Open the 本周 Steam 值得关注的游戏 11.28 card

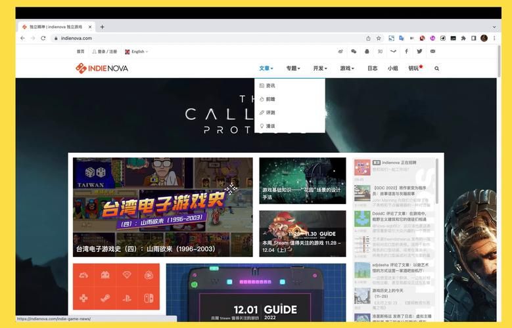[x=302, y=234]
